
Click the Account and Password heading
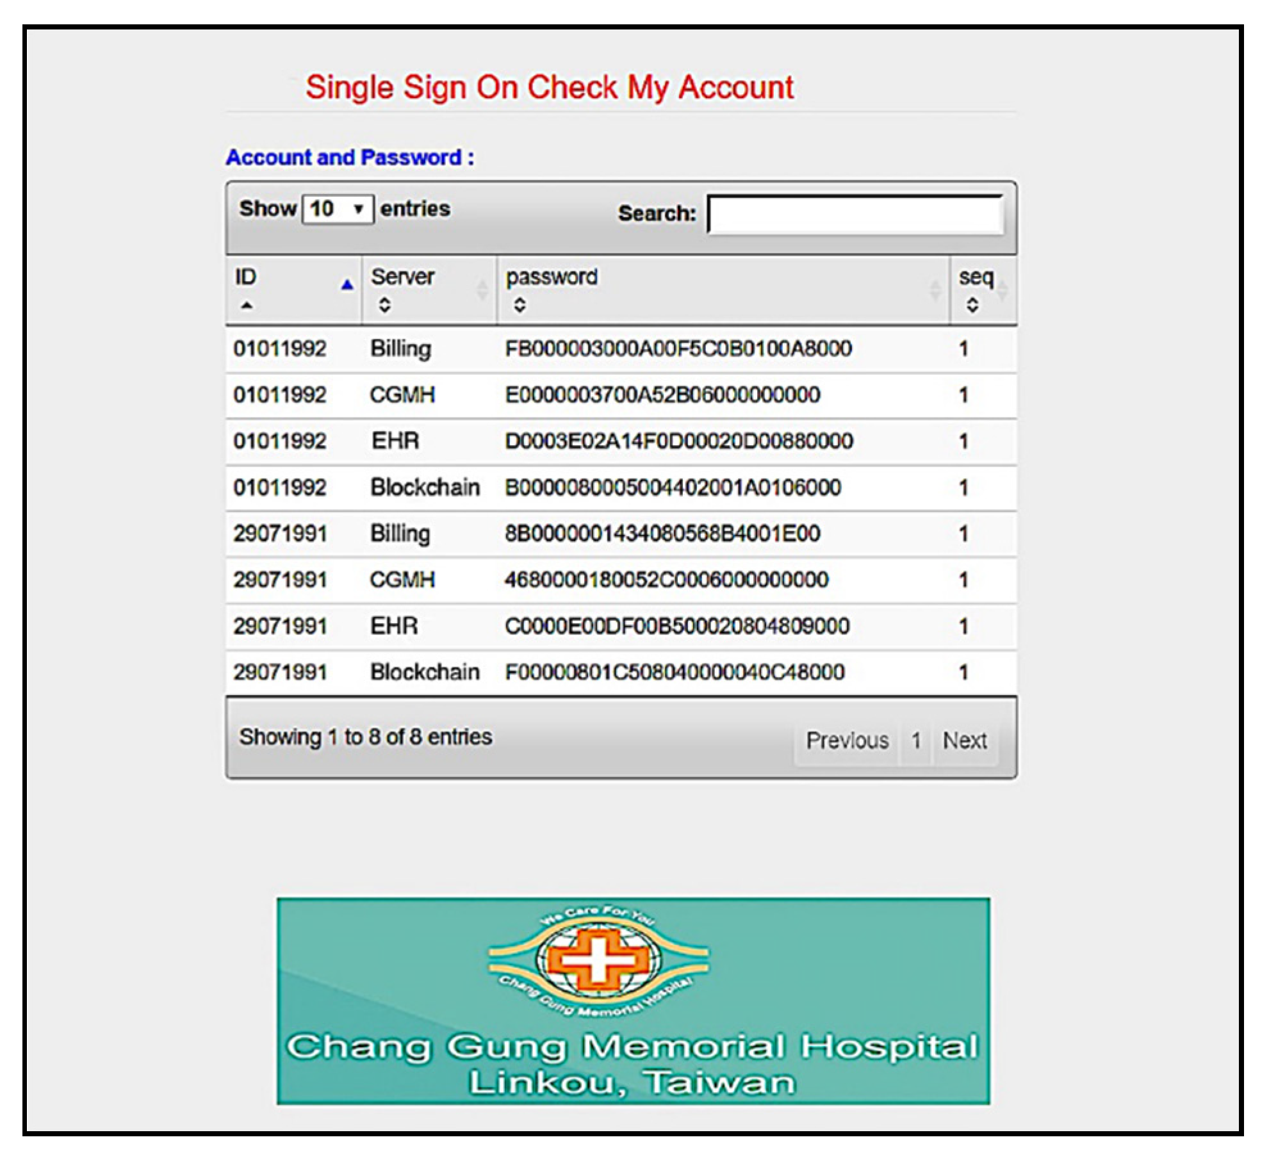[x=350, y=158]
